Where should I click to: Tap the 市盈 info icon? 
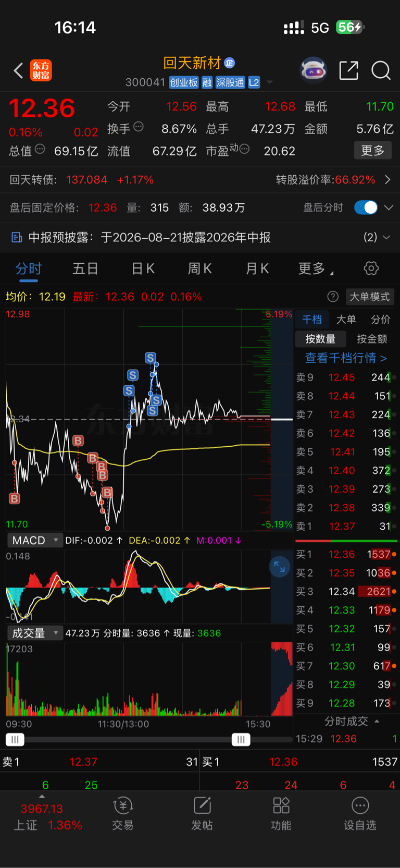pos(244,150)
